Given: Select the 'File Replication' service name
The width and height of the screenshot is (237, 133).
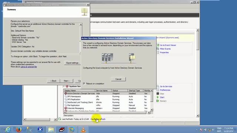Looking at the screenshot, I should (73, 105).
